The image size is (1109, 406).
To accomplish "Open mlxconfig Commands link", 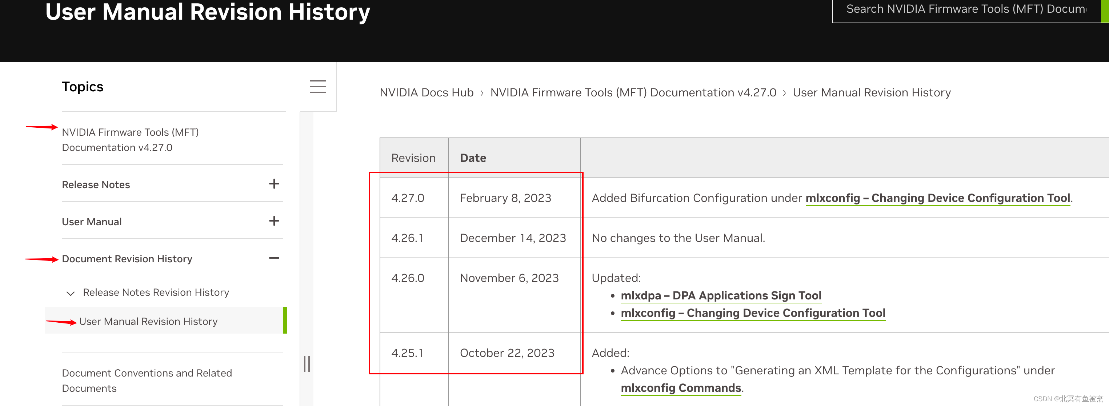I will (x=681, y=387).
